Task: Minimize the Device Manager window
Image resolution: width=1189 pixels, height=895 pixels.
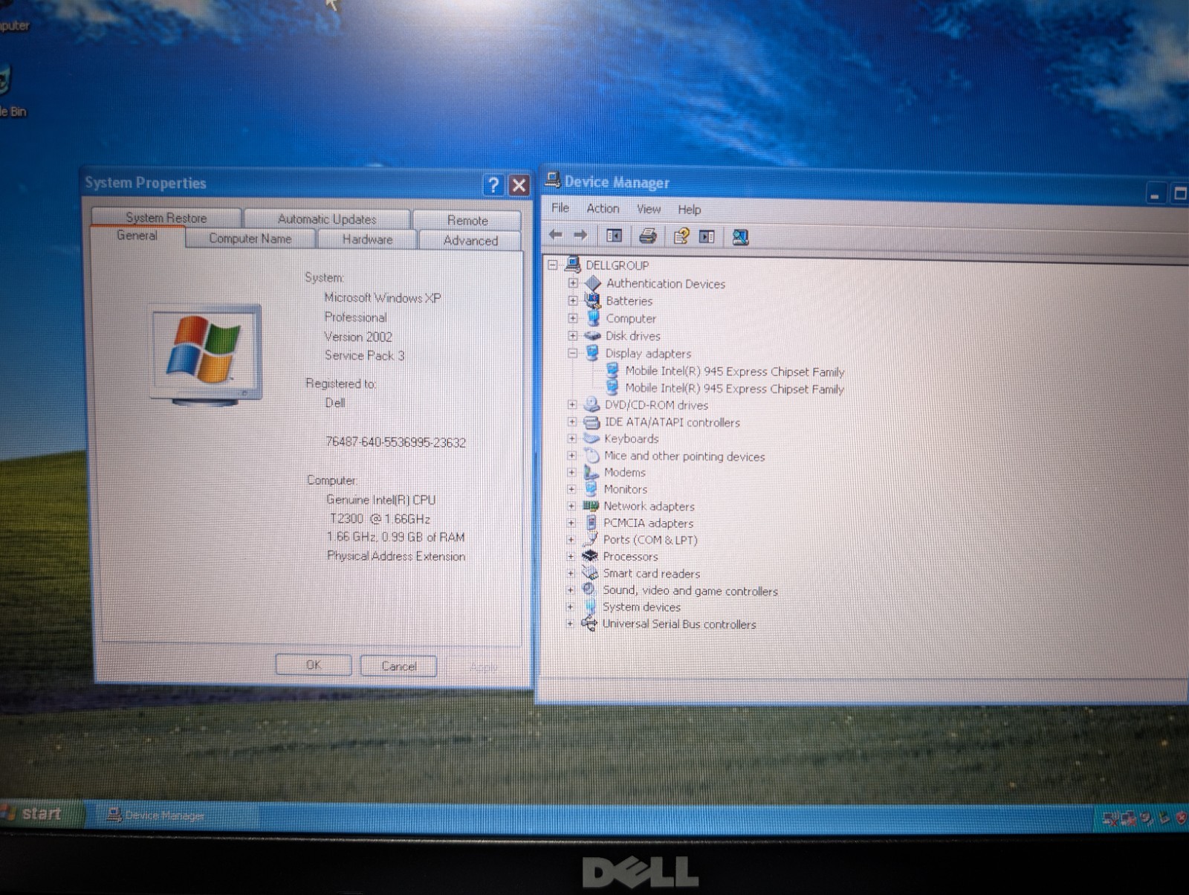Action: click(x=1155, y=195)
